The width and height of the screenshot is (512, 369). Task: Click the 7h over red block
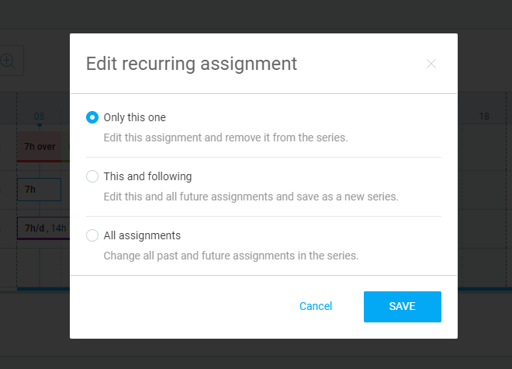pos(40,147)
